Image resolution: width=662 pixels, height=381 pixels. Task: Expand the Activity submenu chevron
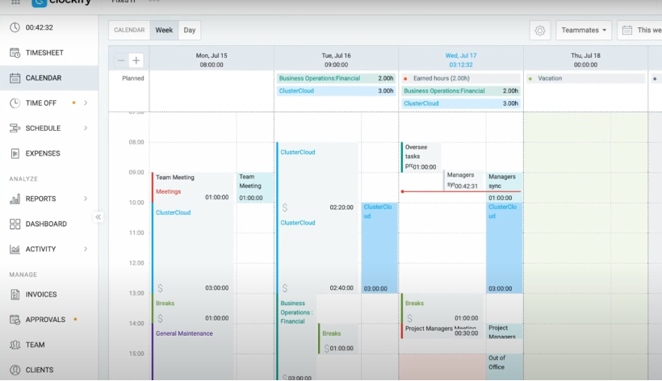[x=86, y=249]
